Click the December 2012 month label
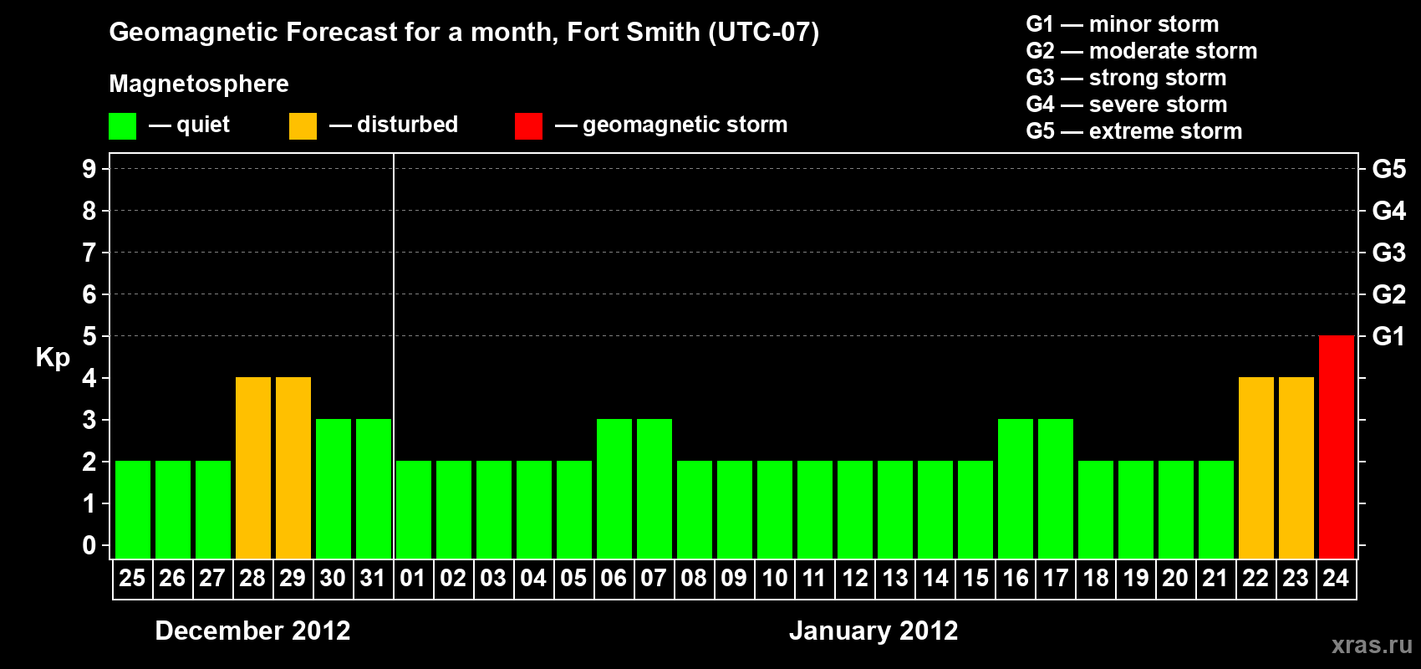 (x=252, y=631)
